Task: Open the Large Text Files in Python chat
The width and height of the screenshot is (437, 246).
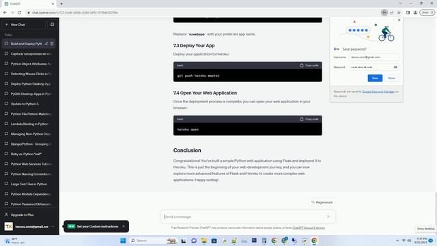Action: pos(29,184)
